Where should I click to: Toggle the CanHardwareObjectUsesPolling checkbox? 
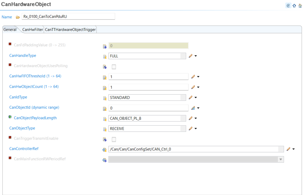114,67
